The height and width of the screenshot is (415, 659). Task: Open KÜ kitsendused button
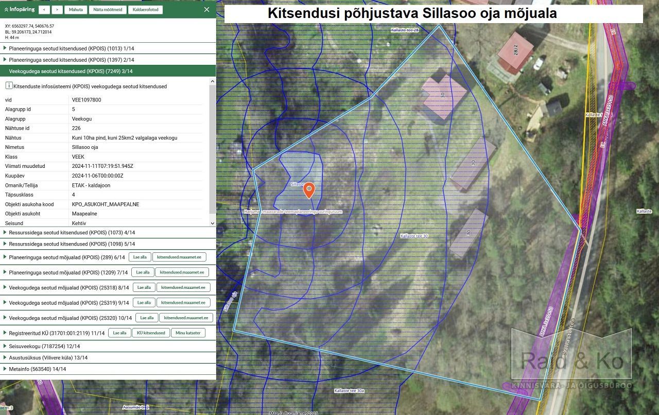[151, 333]
